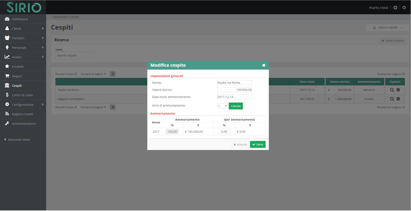
Task: Click the Valore storico input field
Action: [234, 90]
